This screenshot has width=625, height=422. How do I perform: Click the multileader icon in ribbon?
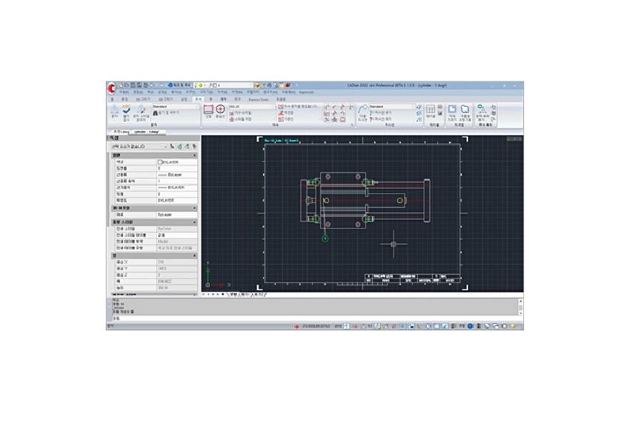[x=363, y=110]
